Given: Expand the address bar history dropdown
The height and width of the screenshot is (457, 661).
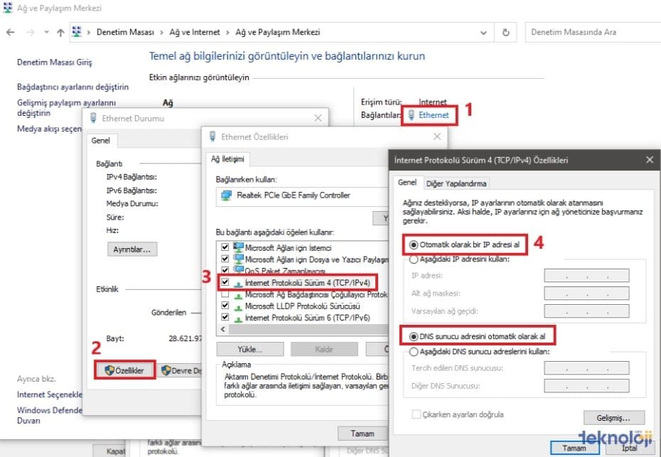Looking at the screenshot, I should point(483,33).
